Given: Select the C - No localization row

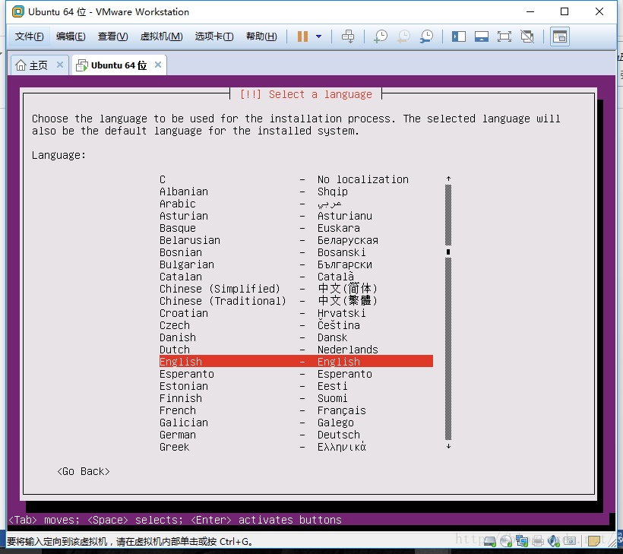Looking at the screenshot, I should pos(296,179).
